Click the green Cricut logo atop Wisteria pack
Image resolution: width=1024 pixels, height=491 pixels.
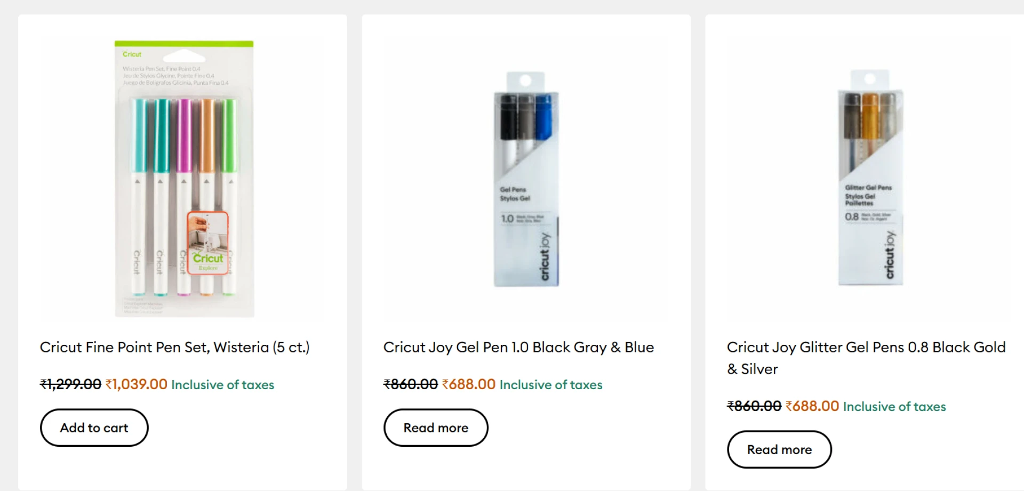132,54
